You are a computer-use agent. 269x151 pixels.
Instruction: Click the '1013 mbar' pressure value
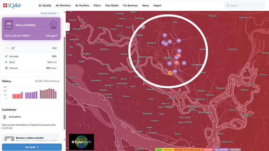coord(51,68)
